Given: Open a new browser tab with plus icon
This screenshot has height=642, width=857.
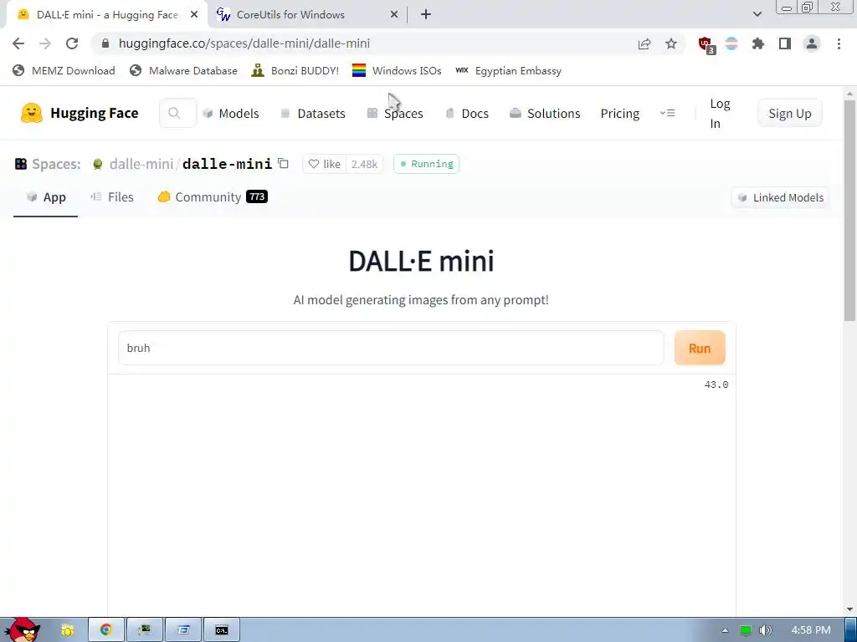Looking at the screenshot, I should pos(426,15).
